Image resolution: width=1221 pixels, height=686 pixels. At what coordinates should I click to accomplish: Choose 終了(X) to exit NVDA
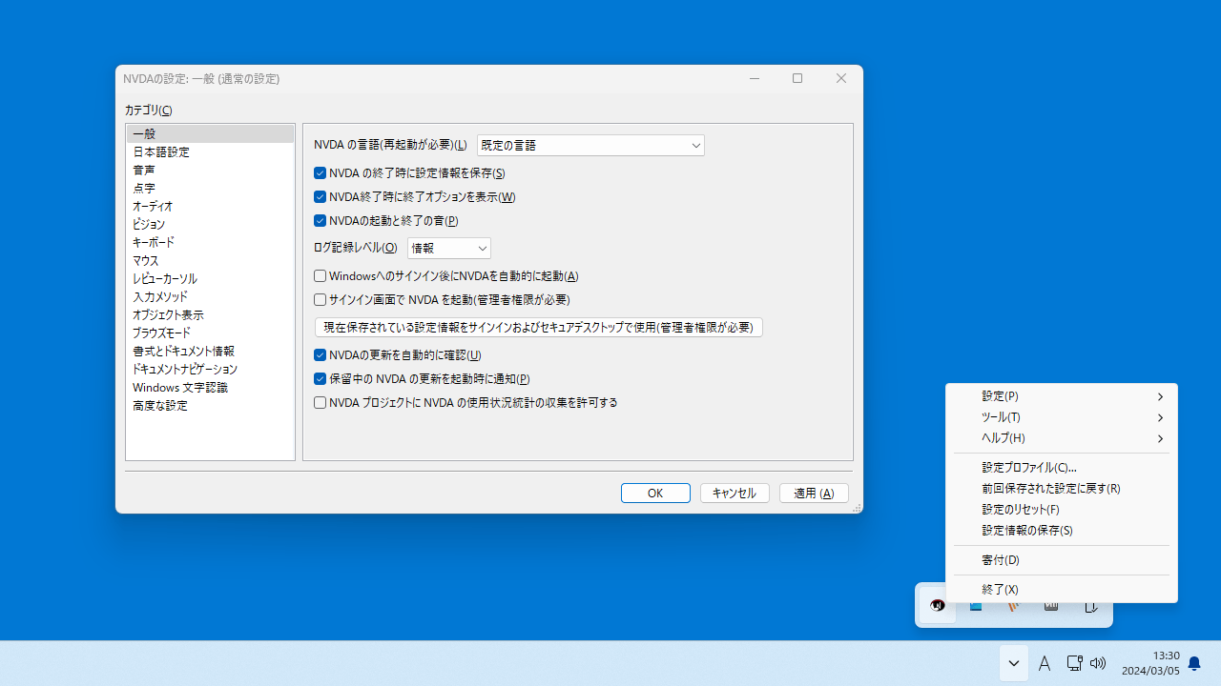pyautogui.click(x=1062, y=590)
